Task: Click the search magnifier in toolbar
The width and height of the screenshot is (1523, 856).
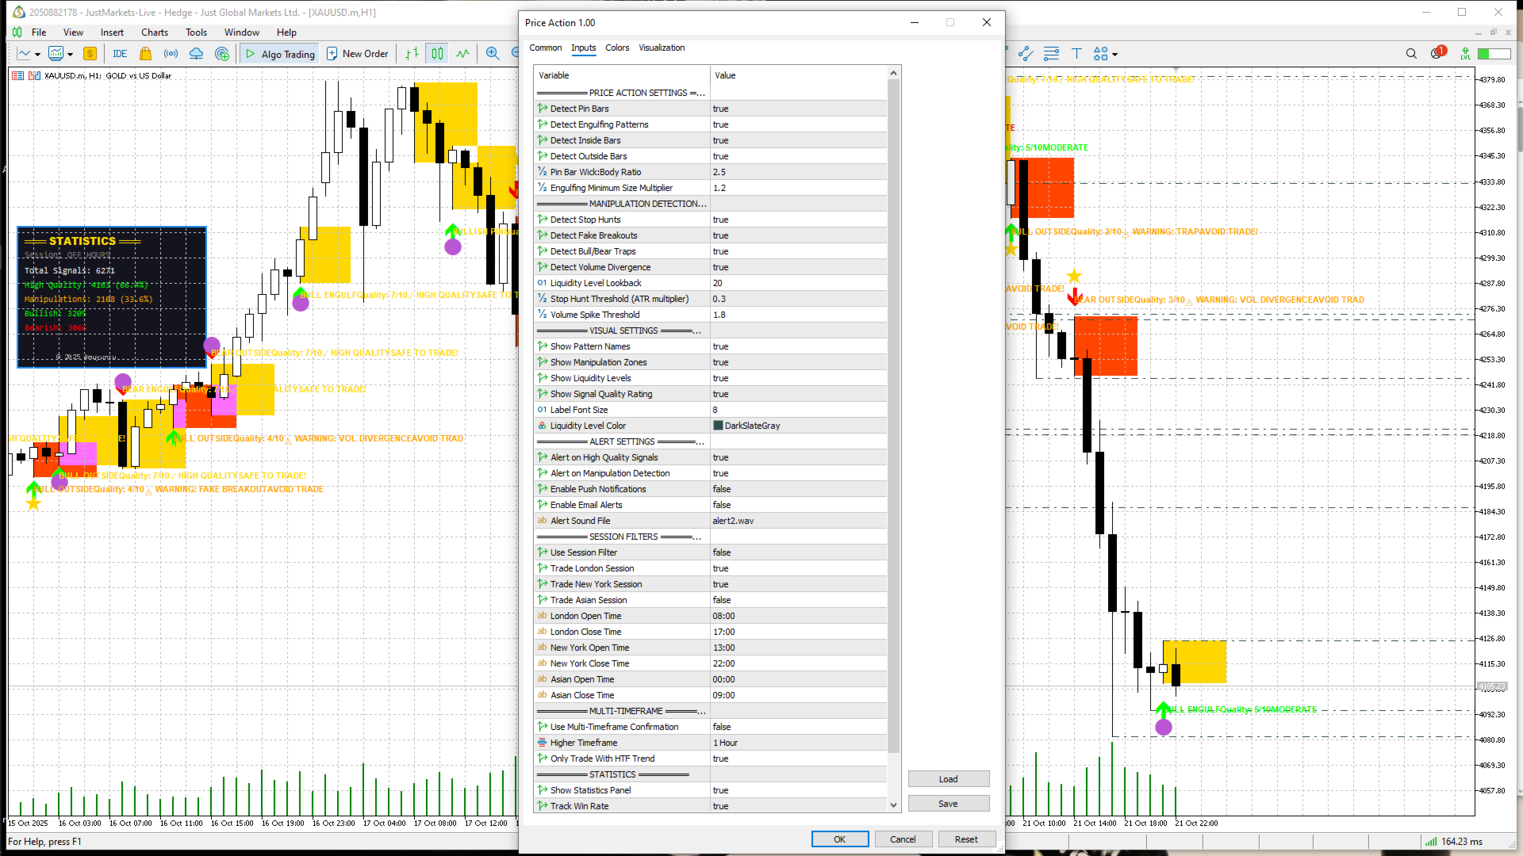Action: pyautogui.click(x=1411, y=54)
